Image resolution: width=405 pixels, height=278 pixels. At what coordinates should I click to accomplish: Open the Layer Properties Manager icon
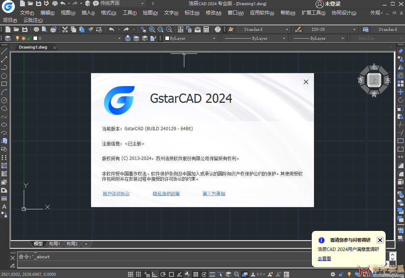point(8,38)
